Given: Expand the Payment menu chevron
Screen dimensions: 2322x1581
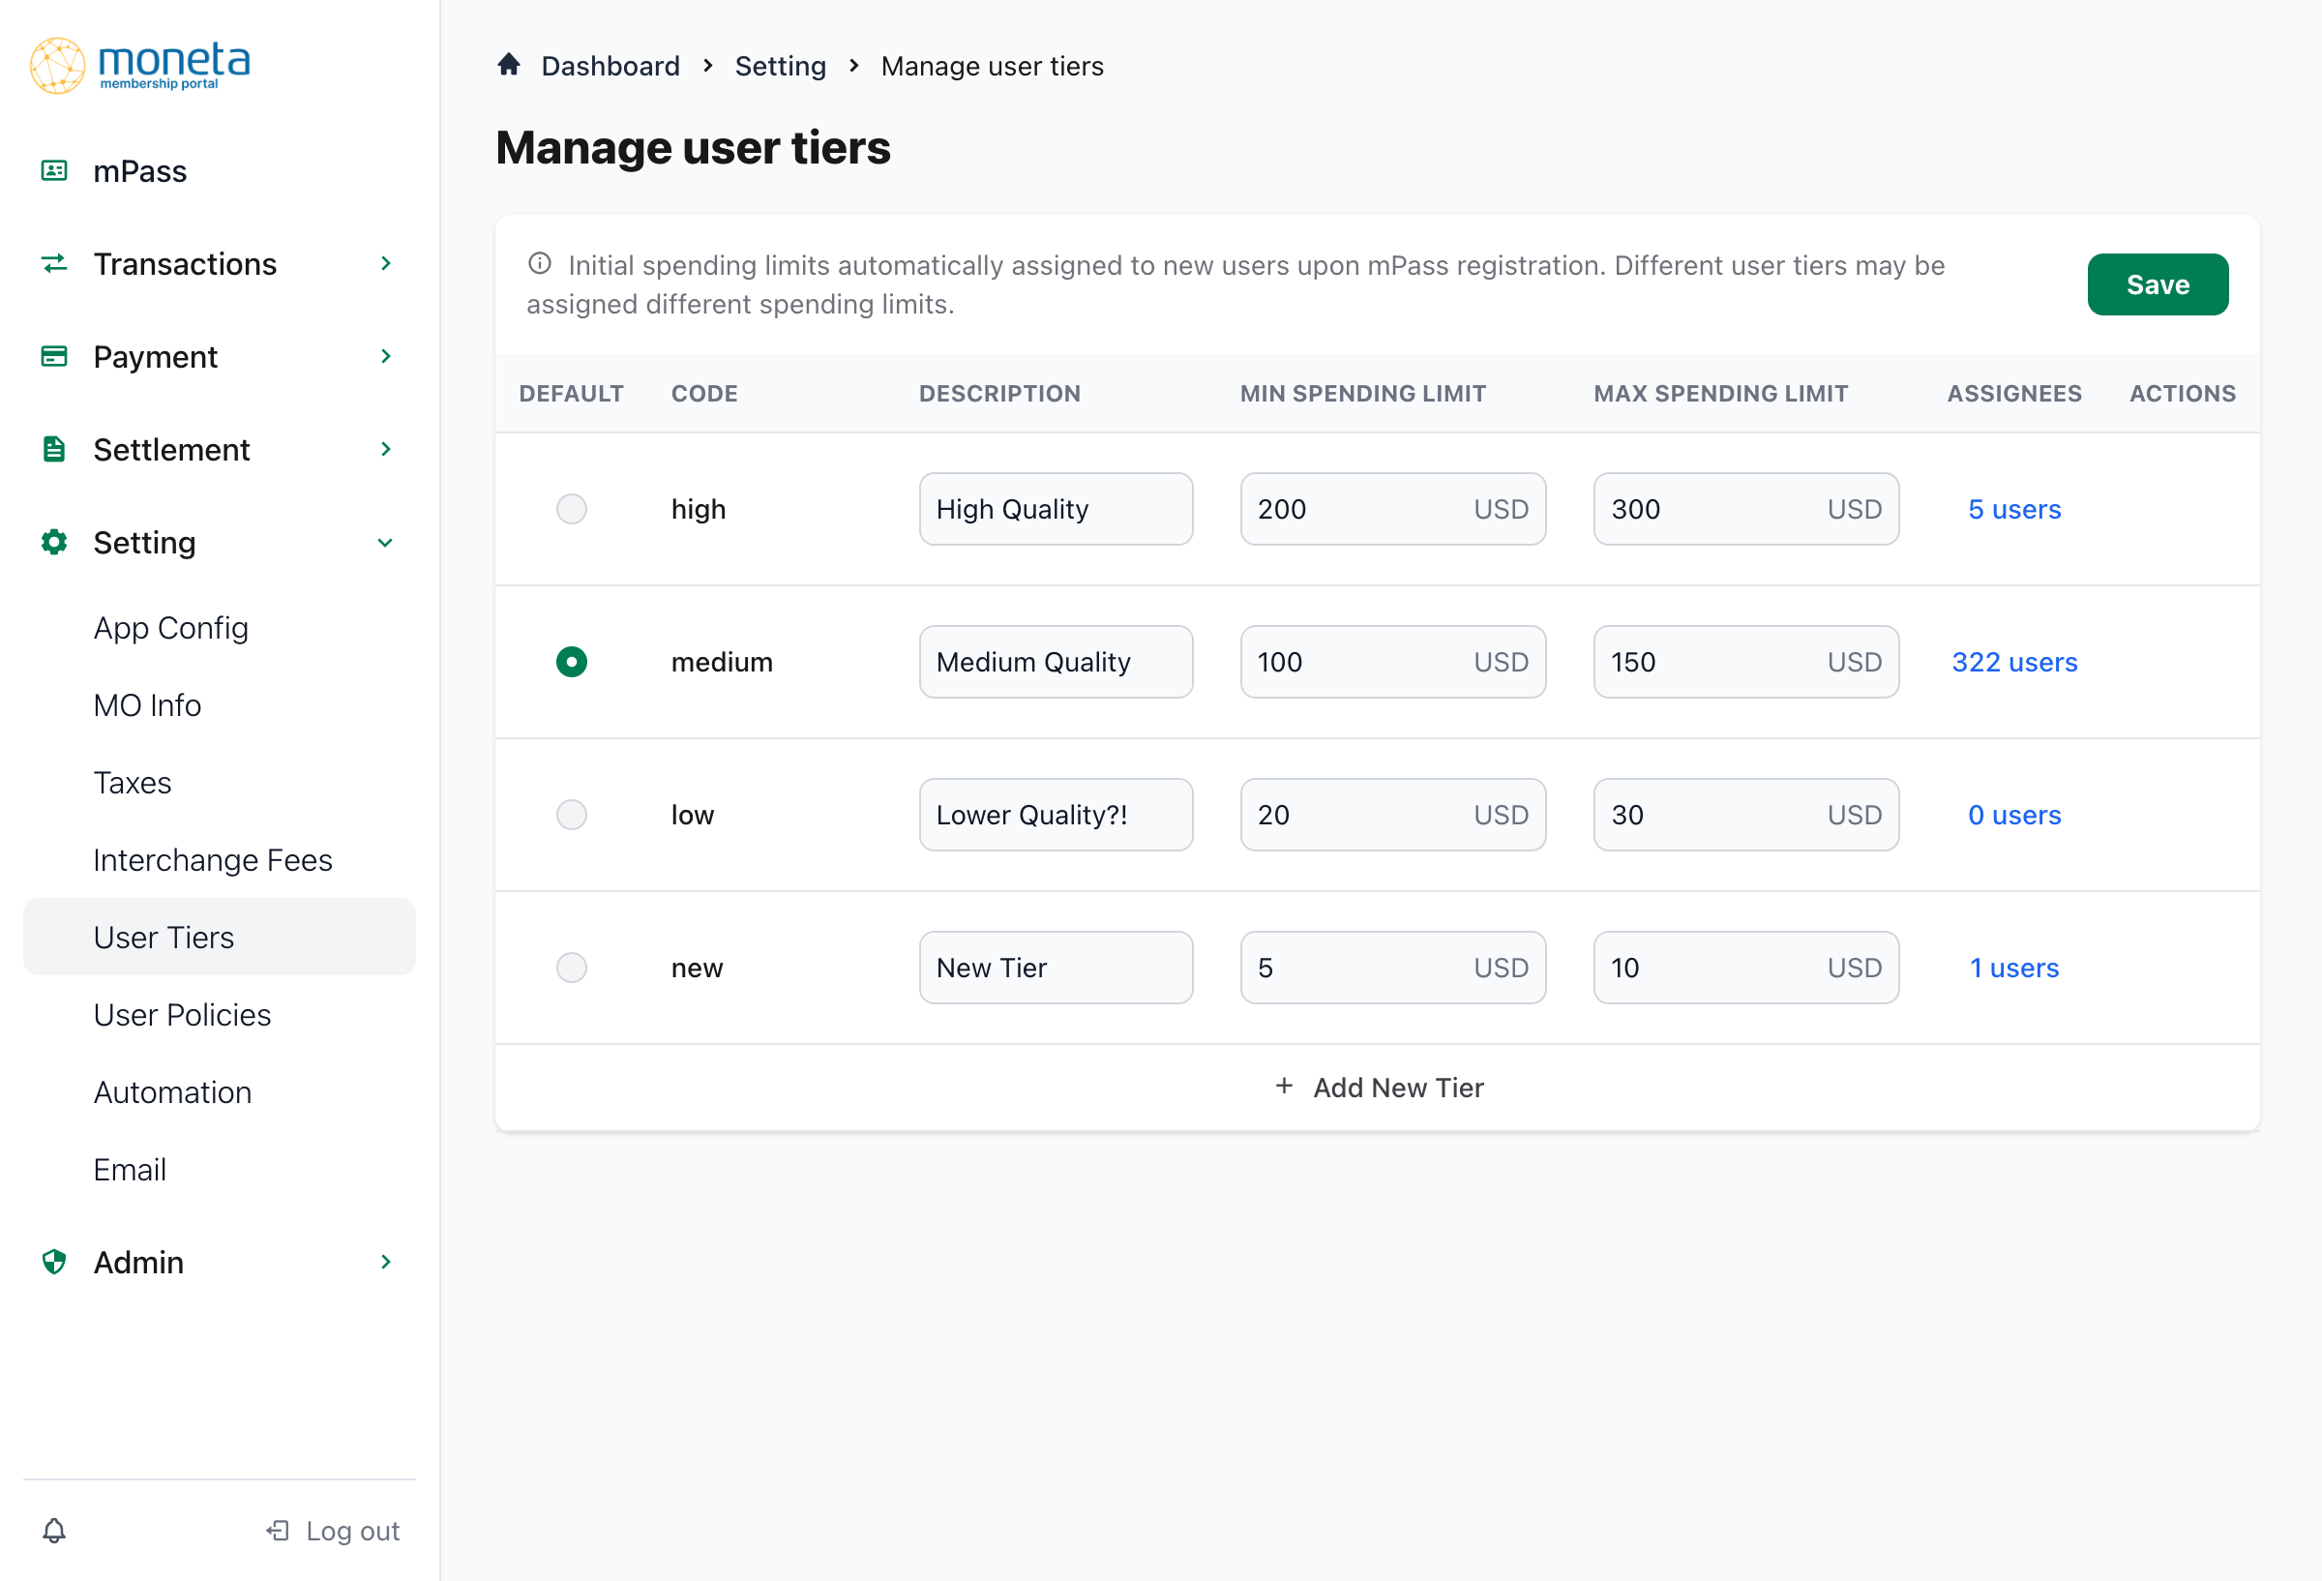Looking at the screenshot, I should (386, 356).
